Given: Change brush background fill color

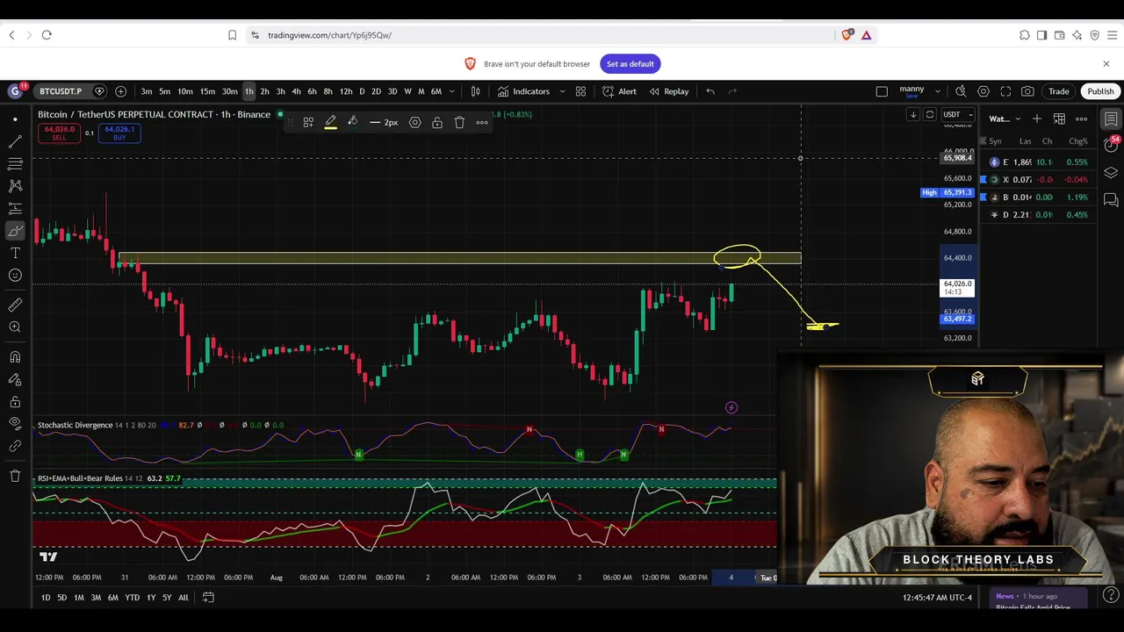Looking at the screenshot, I should pyautogui.click(x=352, y=122).
